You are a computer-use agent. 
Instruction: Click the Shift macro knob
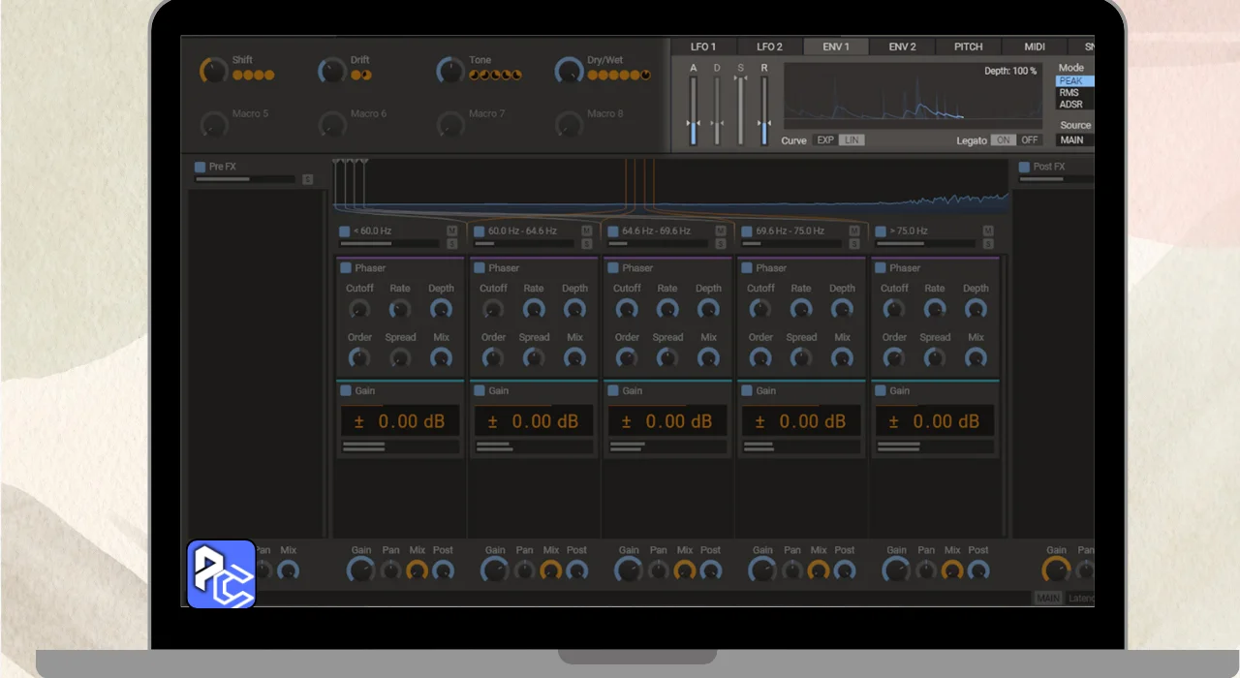pos(213,71)
